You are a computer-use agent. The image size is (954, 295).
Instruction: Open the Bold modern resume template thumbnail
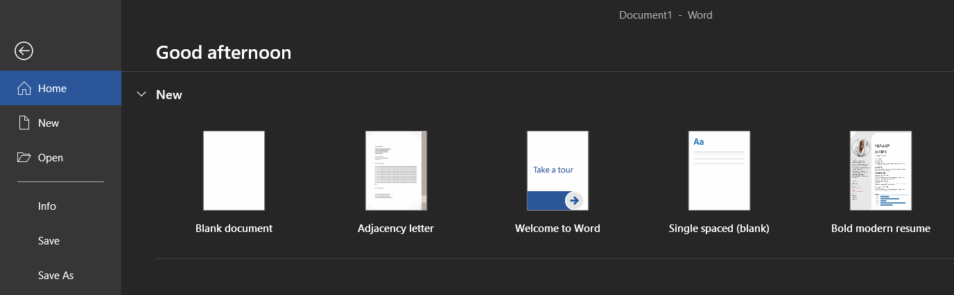coord(881,170)
